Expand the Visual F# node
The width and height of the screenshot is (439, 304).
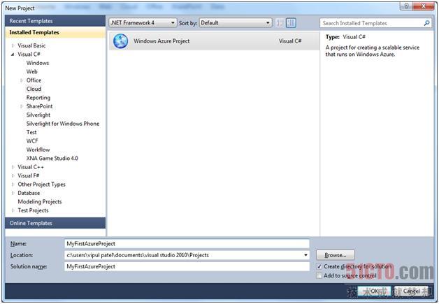[x=13, y=176]
